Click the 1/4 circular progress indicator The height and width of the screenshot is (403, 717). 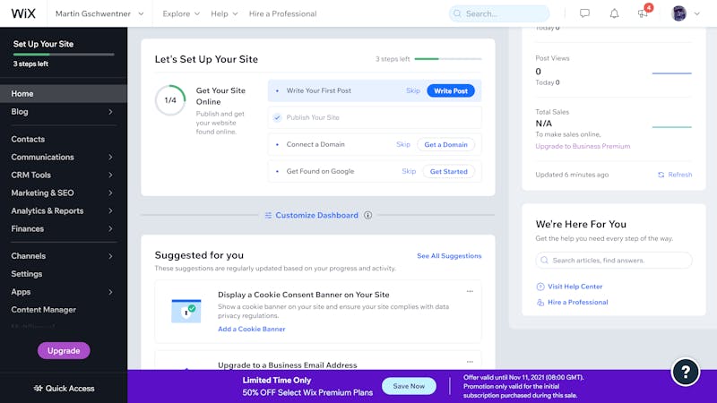170,100
